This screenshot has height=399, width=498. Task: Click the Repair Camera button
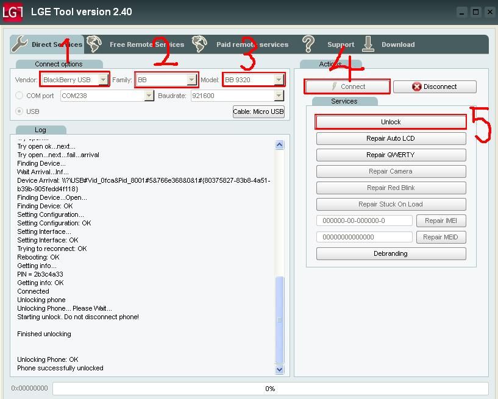[x=391, y=171]
